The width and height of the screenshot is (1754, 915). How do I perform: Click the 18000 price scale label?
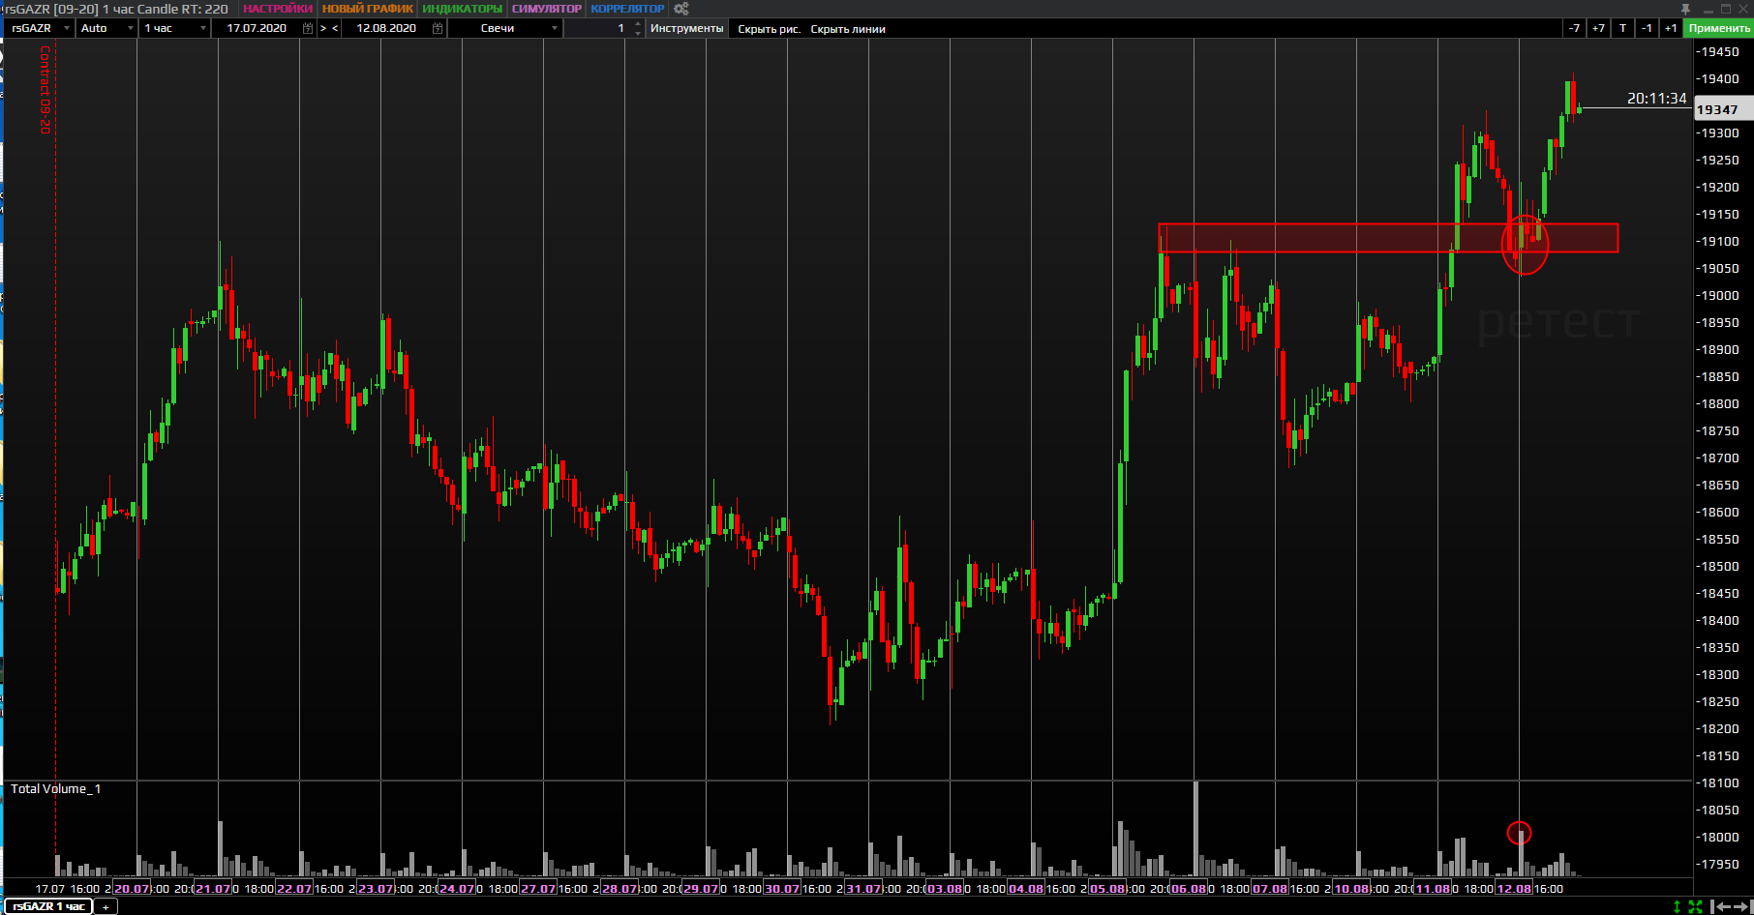(x=1720, y=838)
